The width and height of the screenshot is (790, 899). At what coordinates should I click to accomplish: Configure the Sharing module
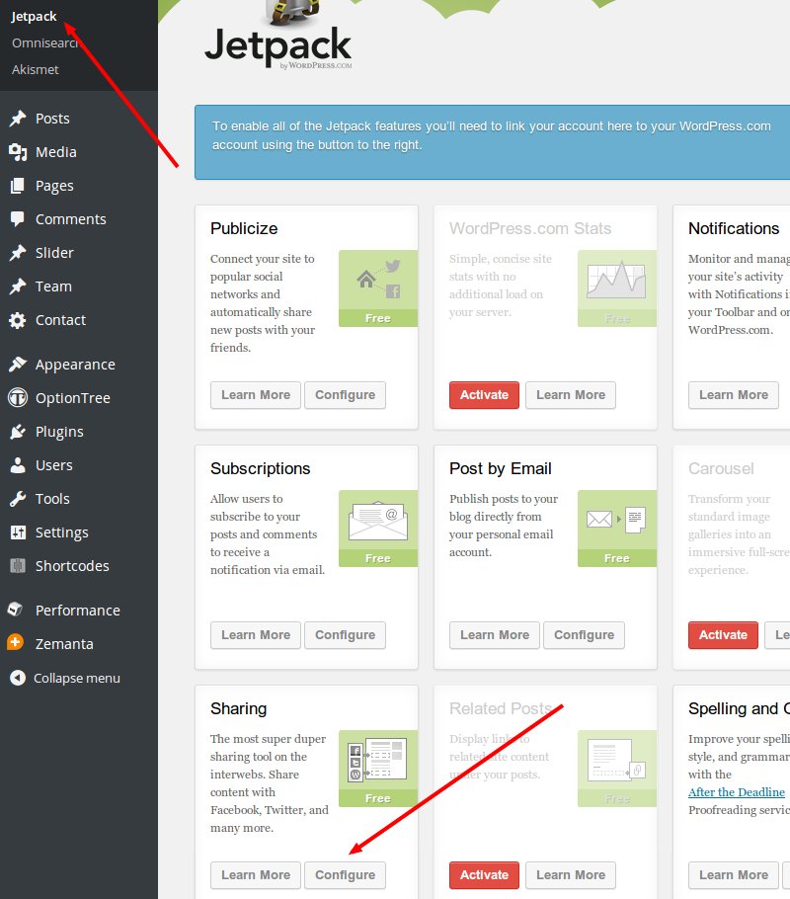[x=345, y=875]
